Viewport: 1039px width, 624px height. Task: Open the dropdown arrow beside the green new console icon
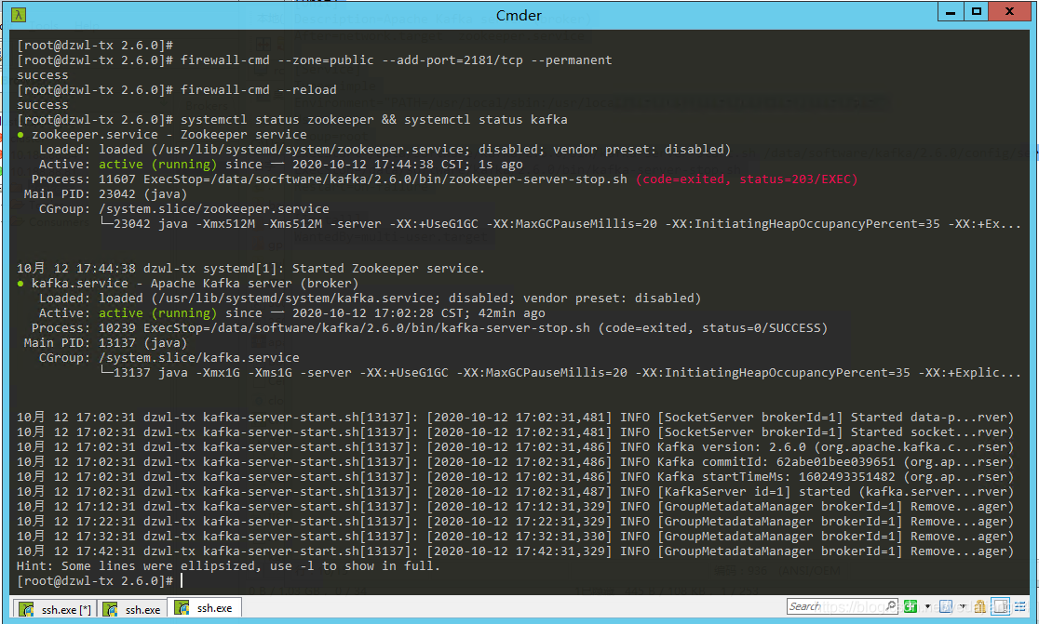[x=927, y=606]
